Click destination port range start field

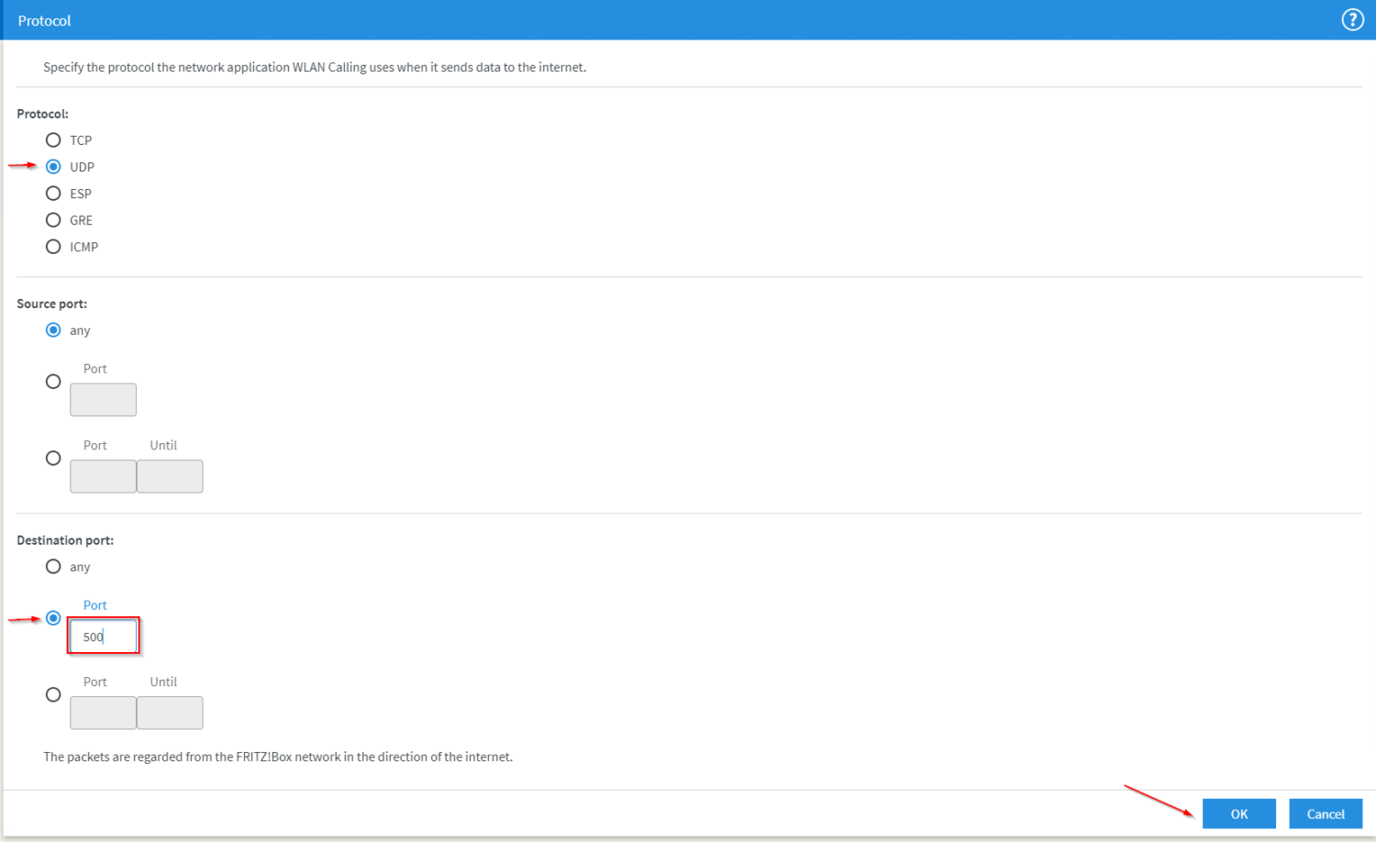pyautogui.click(x=103, y=714)
